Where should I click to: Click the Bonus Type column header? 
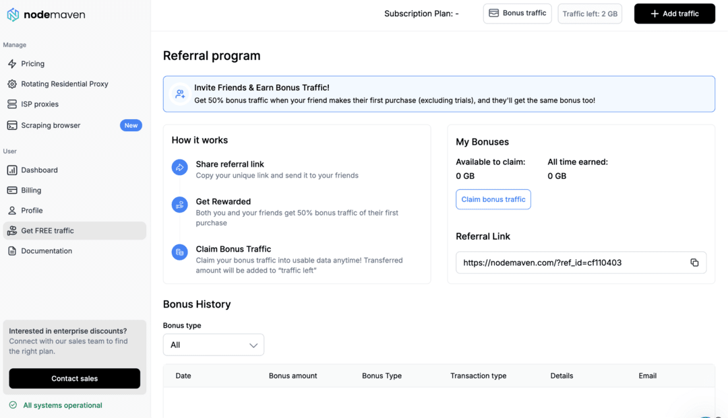pos(382,376)
